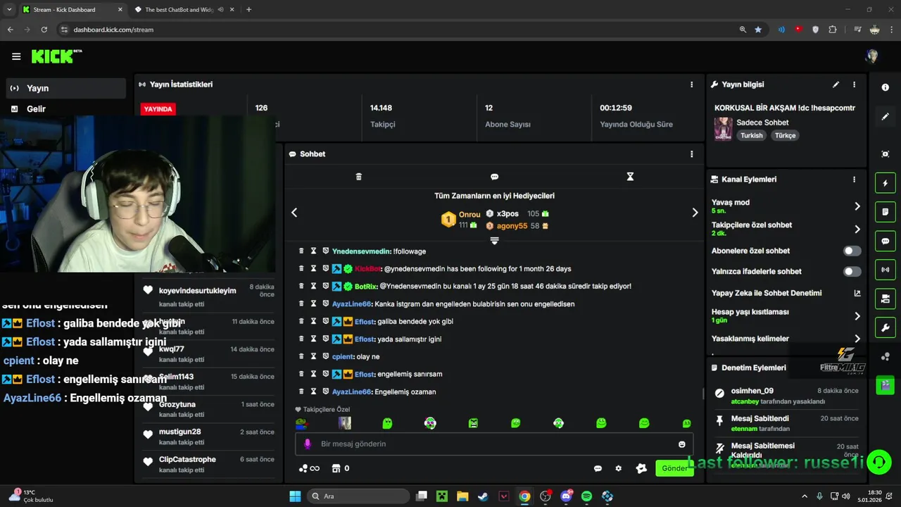This screenshot has width=901, height=507.
Task: Open the info icon in right sidebar
Action: 886,87
